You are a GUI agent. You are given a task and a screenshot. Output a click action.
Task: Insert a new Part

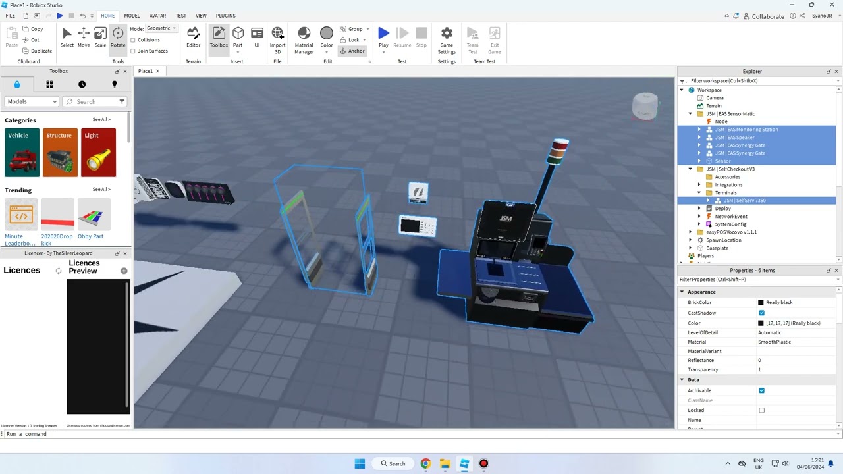coord(238,38)
